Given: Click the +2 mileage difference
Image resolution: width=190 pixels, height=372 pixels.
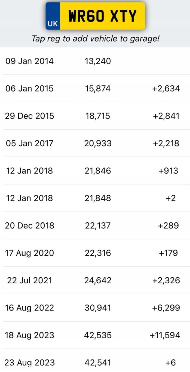Looking at the screenshot, I should pyautogui.click(x=171, y=198).
